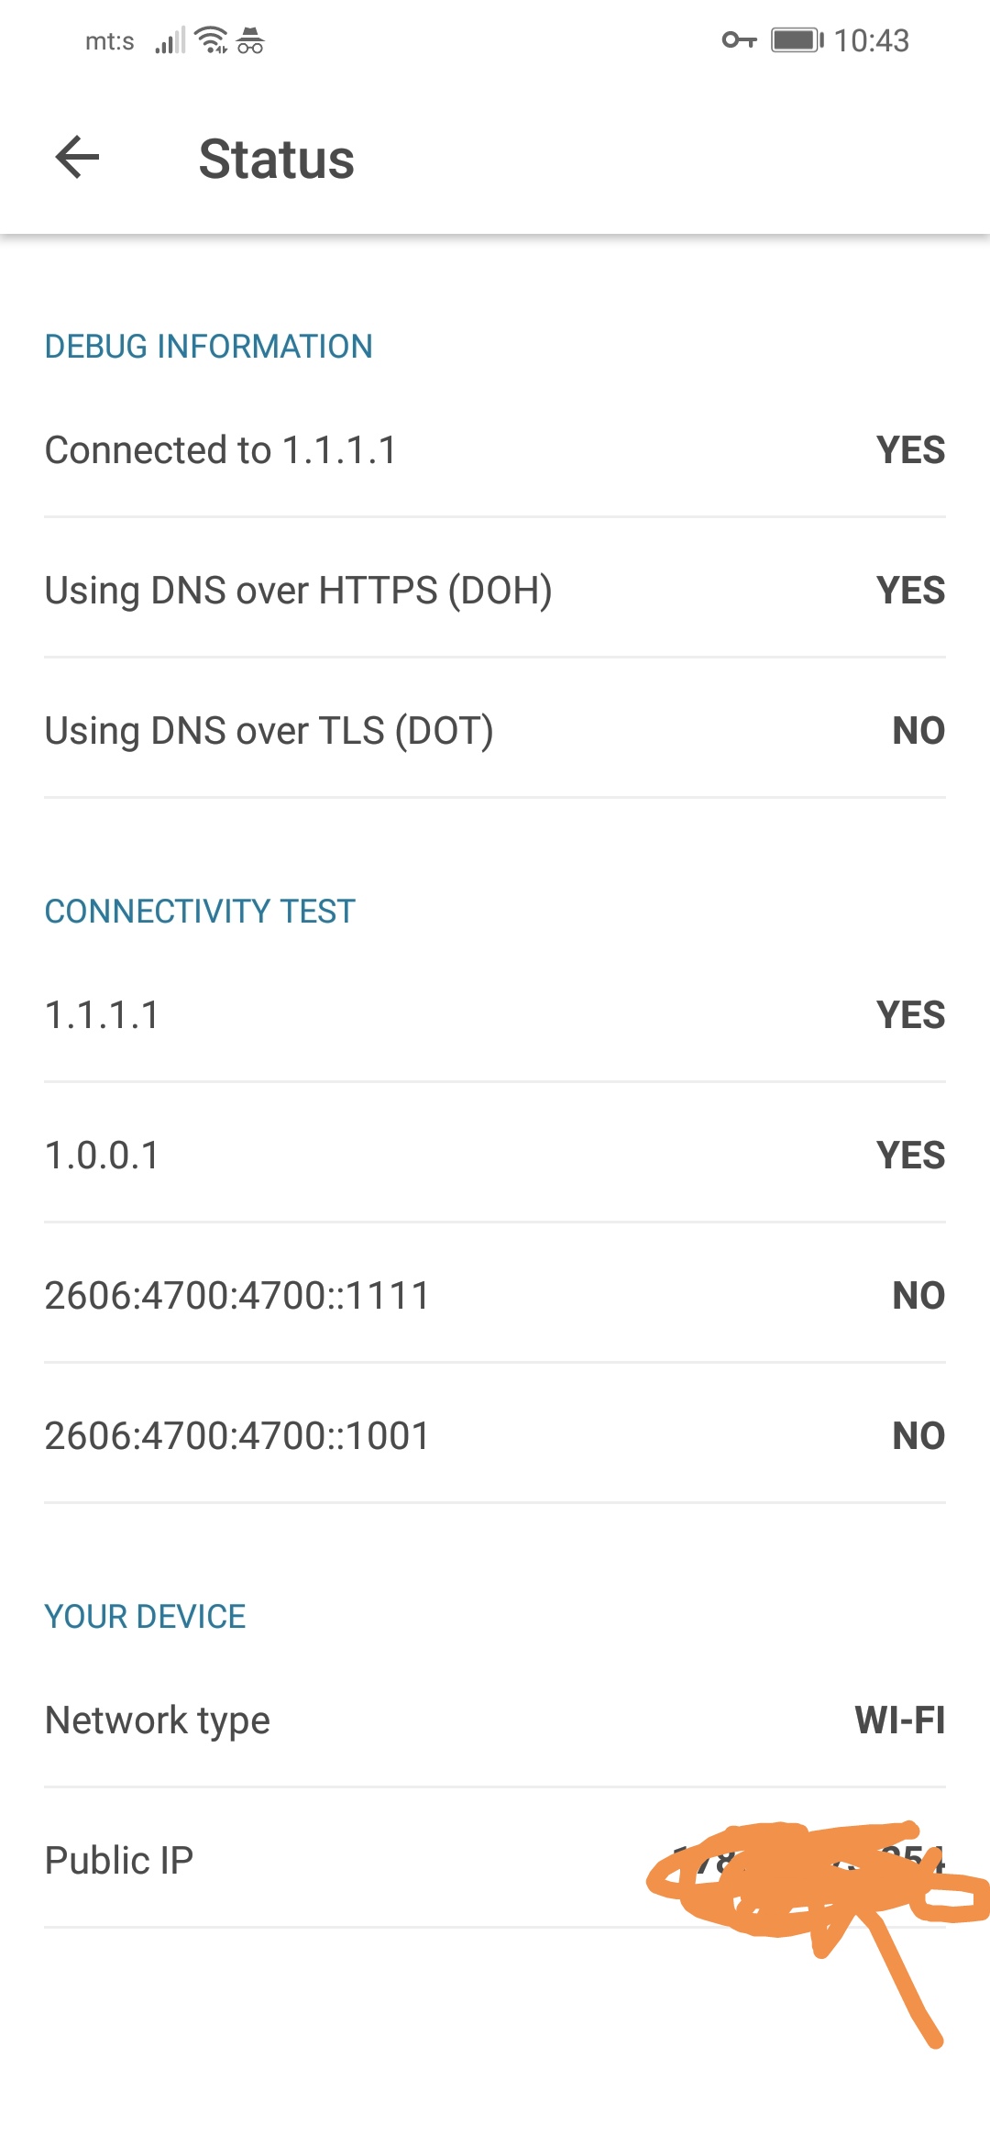Tap Using DNS over HTTPS (DOH) row
Screen dimensions: 990x2146
495,591
